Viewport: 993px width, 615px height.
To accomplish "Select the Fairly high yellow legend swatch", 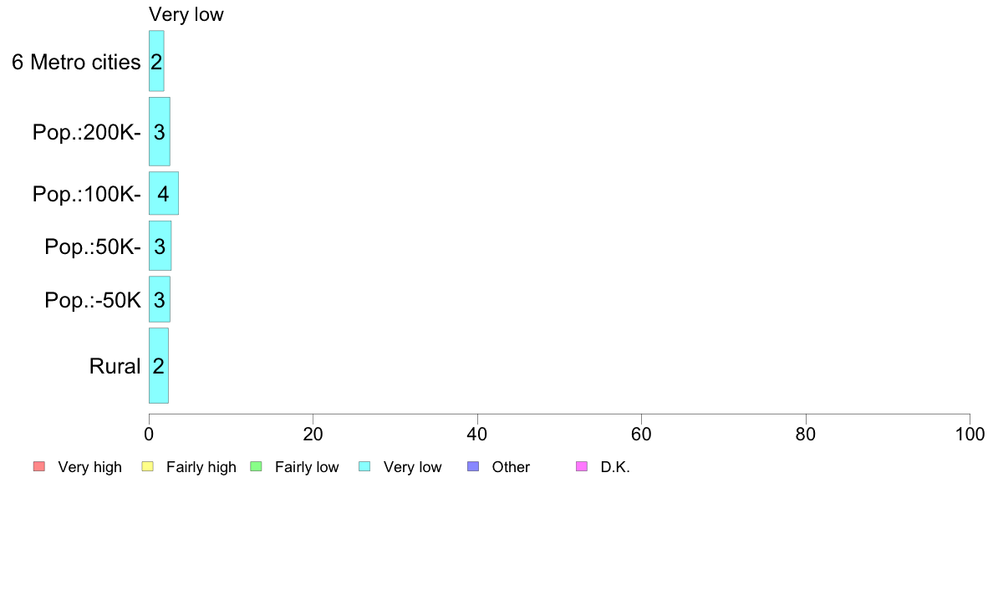I will 148,467.
